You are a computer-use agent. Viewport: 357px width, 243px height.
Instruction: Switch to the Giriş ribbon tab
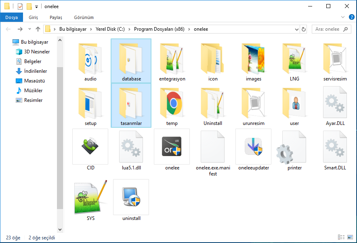(33, 17)
